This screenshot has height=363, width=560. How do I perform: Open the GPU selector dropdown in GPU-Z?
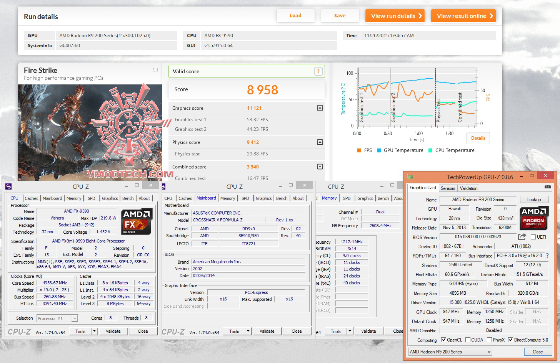450,352
